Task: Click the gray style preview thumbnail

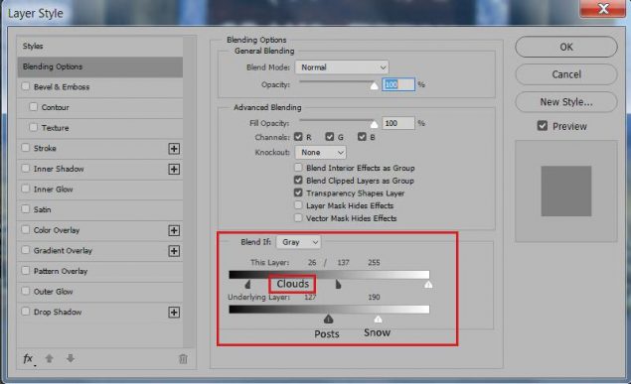Action: [x=566, y=192]
